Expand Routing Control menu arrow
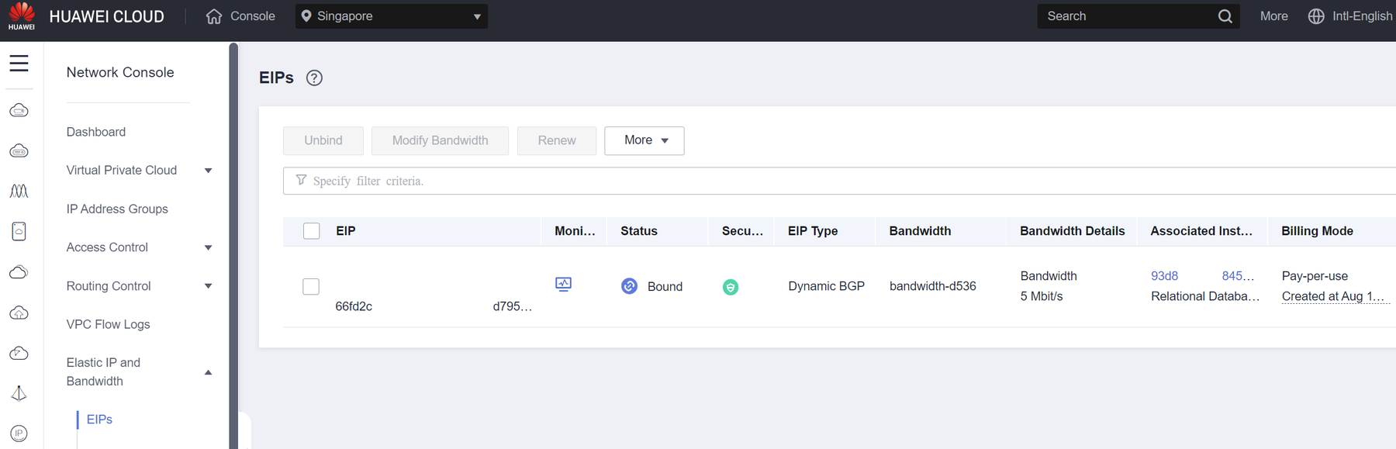This screenshot has height=449, width=1396. (208, 286)
